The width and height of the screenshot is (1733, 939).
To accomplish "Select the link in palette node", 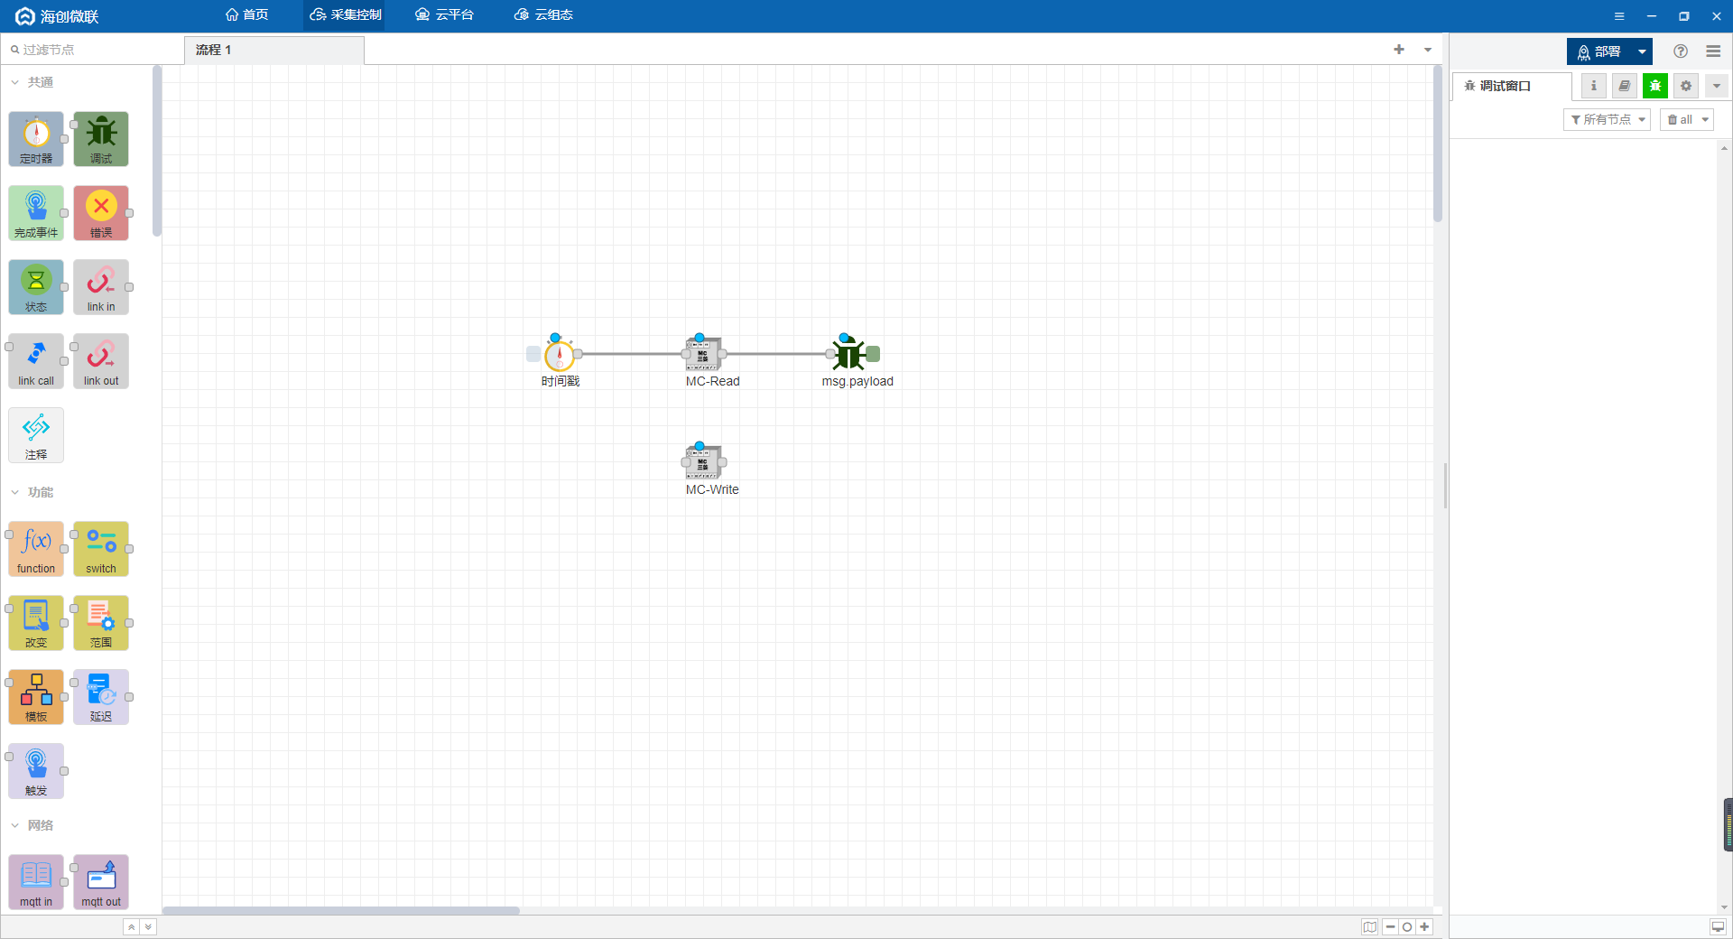I will click(101, 287).
